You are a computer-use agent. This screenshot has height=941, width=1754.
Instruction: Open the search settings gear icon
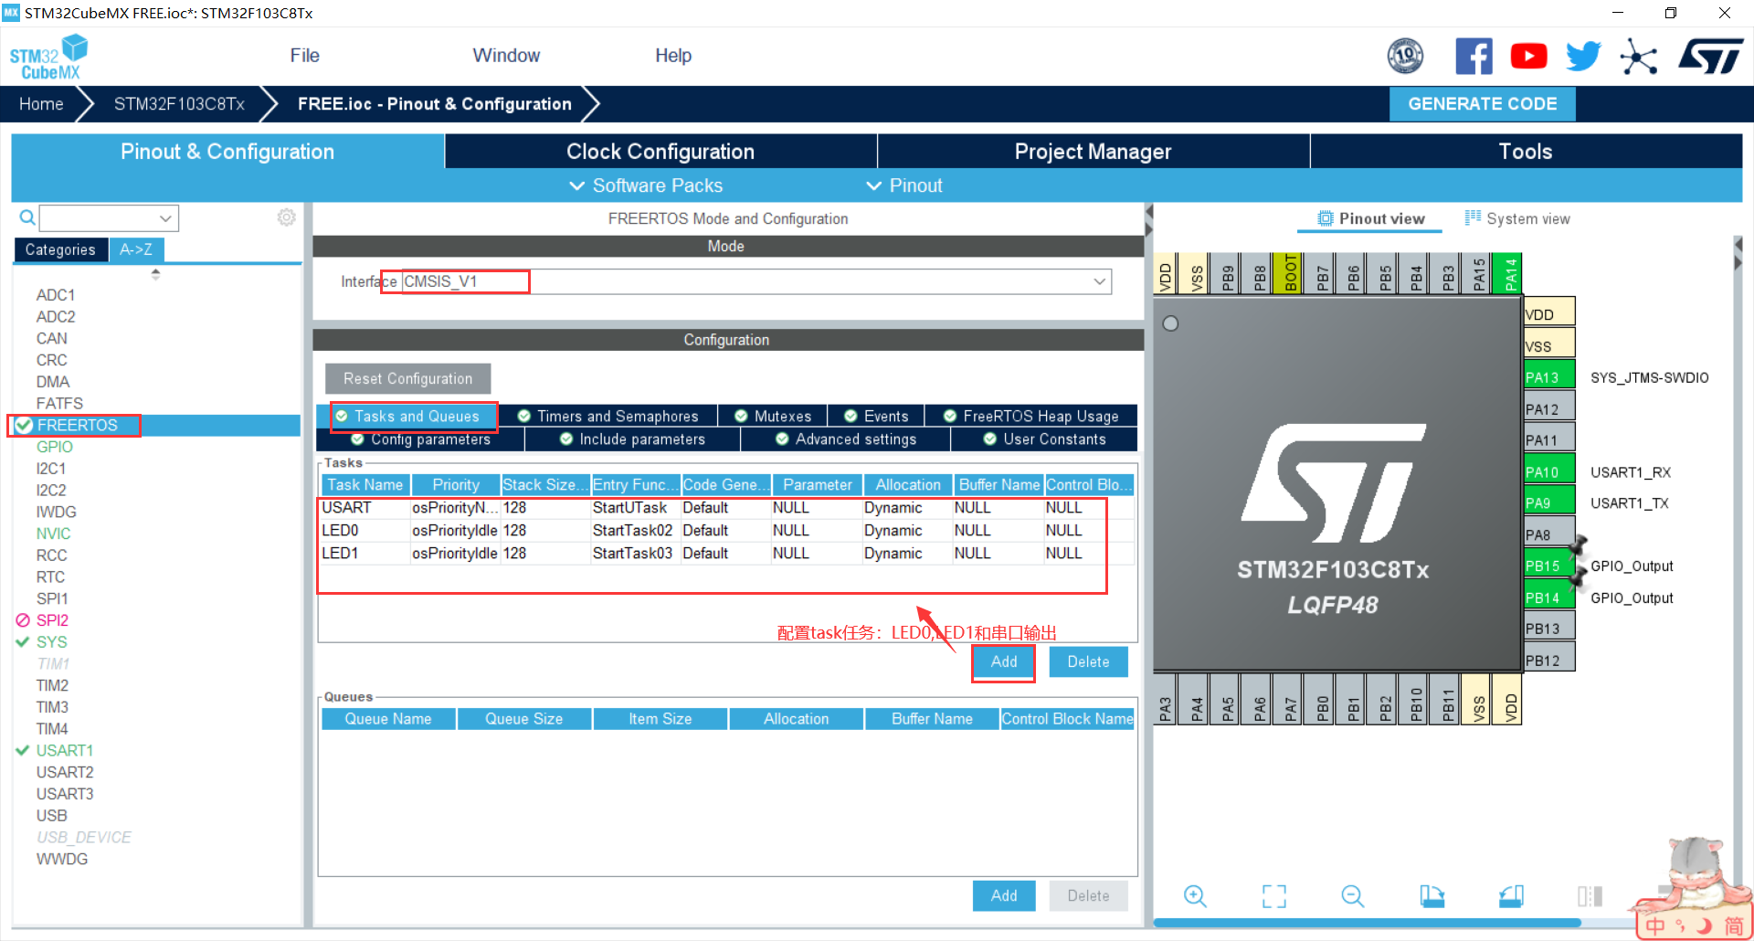[286, 217]
